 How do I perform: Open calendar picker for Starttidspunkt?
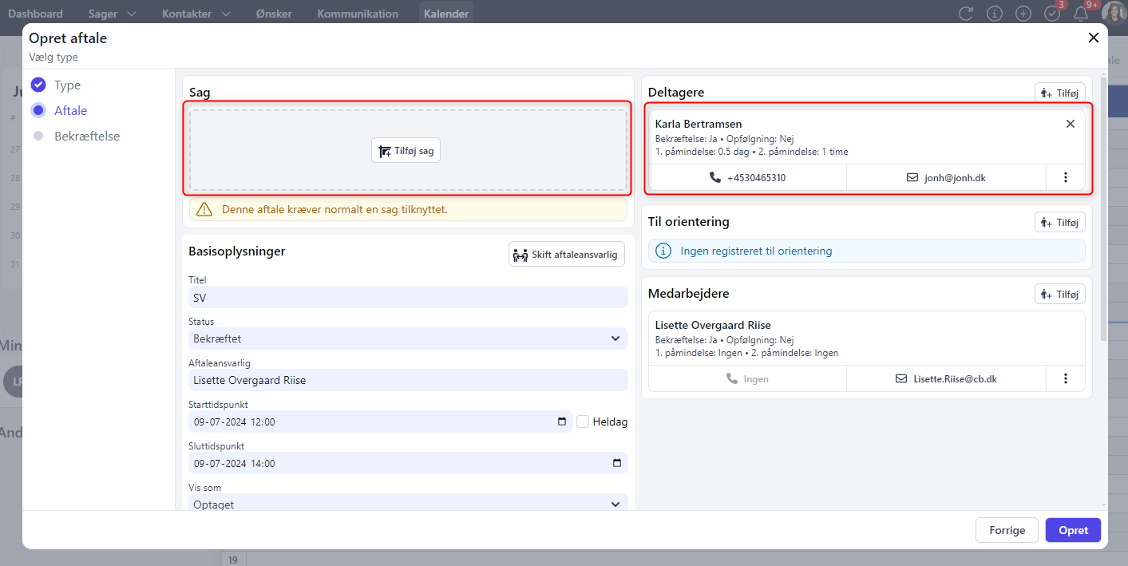[562, 422]
